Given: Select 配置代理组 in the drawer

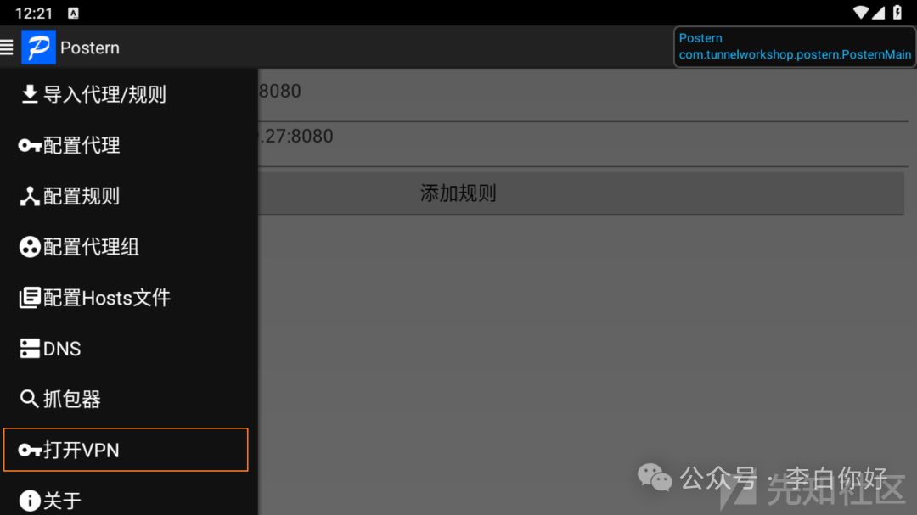Looking at the screenshot, I should pos(129,247).
